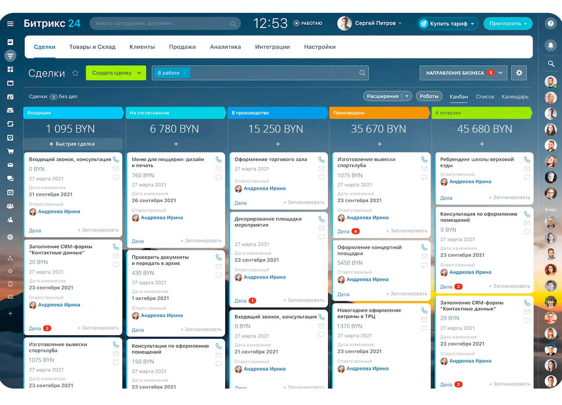The height and width of the screenshot is (405, 562).
Task: Open the НАПРАВЛЕНИЕ БИЗНЕСА dropdown
Action: pos(463,73)
